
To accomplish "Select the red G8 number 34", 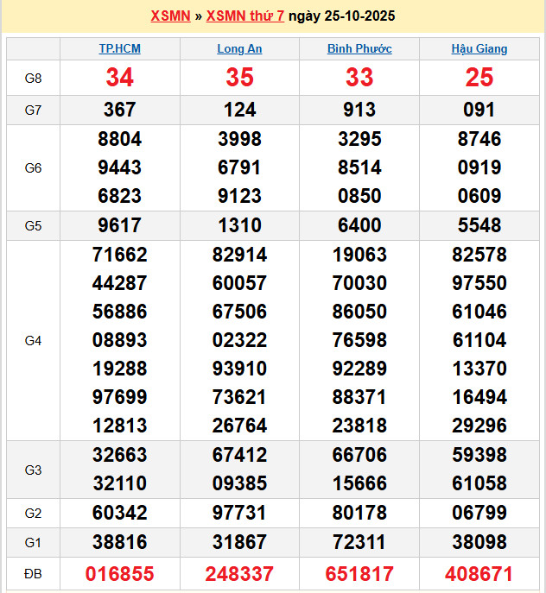I will 119,78.
